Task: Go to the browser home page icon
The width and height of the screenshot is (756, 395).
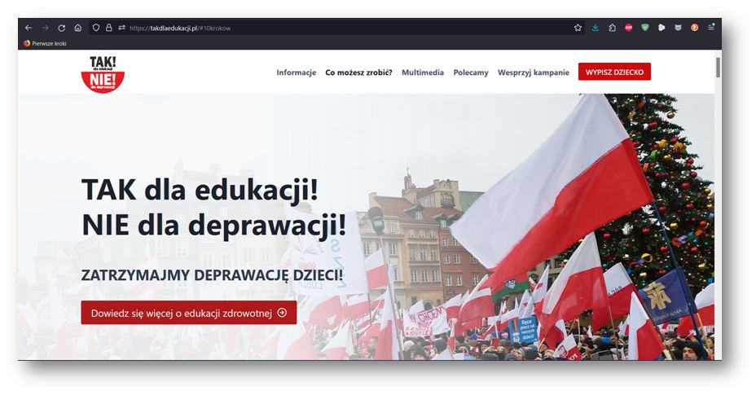Action: click(78, 28)
